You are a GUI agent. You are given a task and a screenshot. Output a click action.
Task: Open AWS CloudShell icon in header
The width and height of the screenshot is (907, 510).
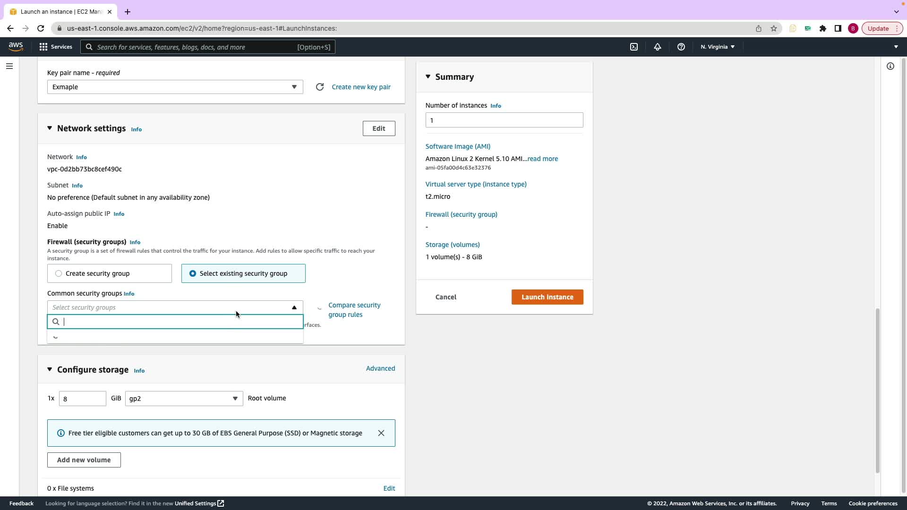click(634, 47)
